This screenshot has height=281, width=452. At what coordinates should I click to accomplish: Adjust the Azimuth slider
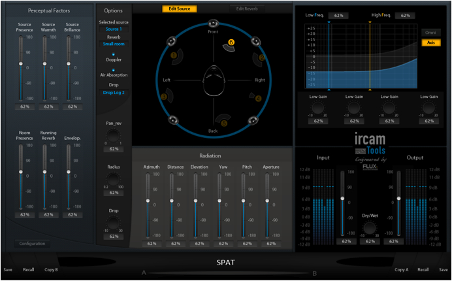click(148, 205)
